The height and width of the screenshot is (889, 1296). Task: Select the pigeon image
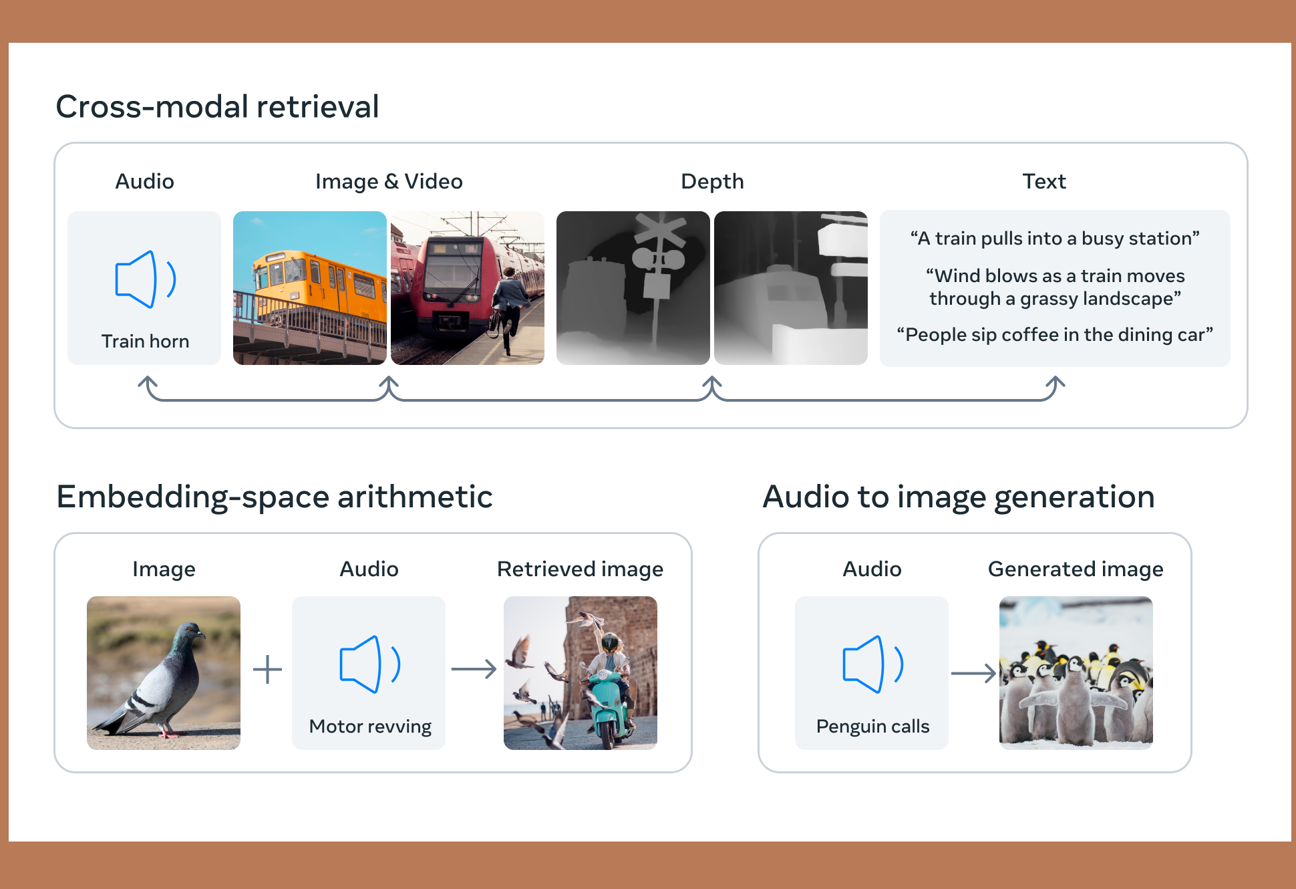click(x=164, y=673)
